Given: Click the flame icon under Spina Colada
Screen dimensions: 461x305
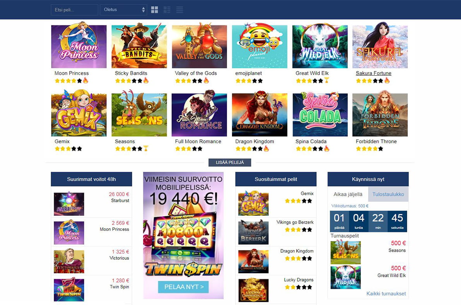Looking at the screenshot, I should pos(327,148).
